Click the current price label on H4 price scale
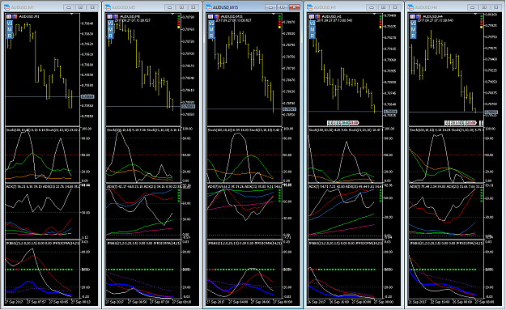506x310 pixels. pyautogui.click(x=491, y=113)
